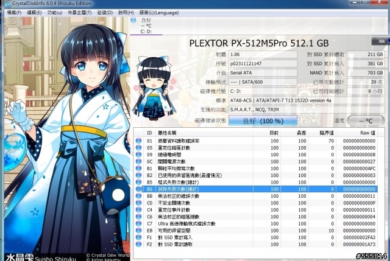This screenshot has width=390, height=261.
Task: Click the status circle for attribute 09
Action: [138, 155]
